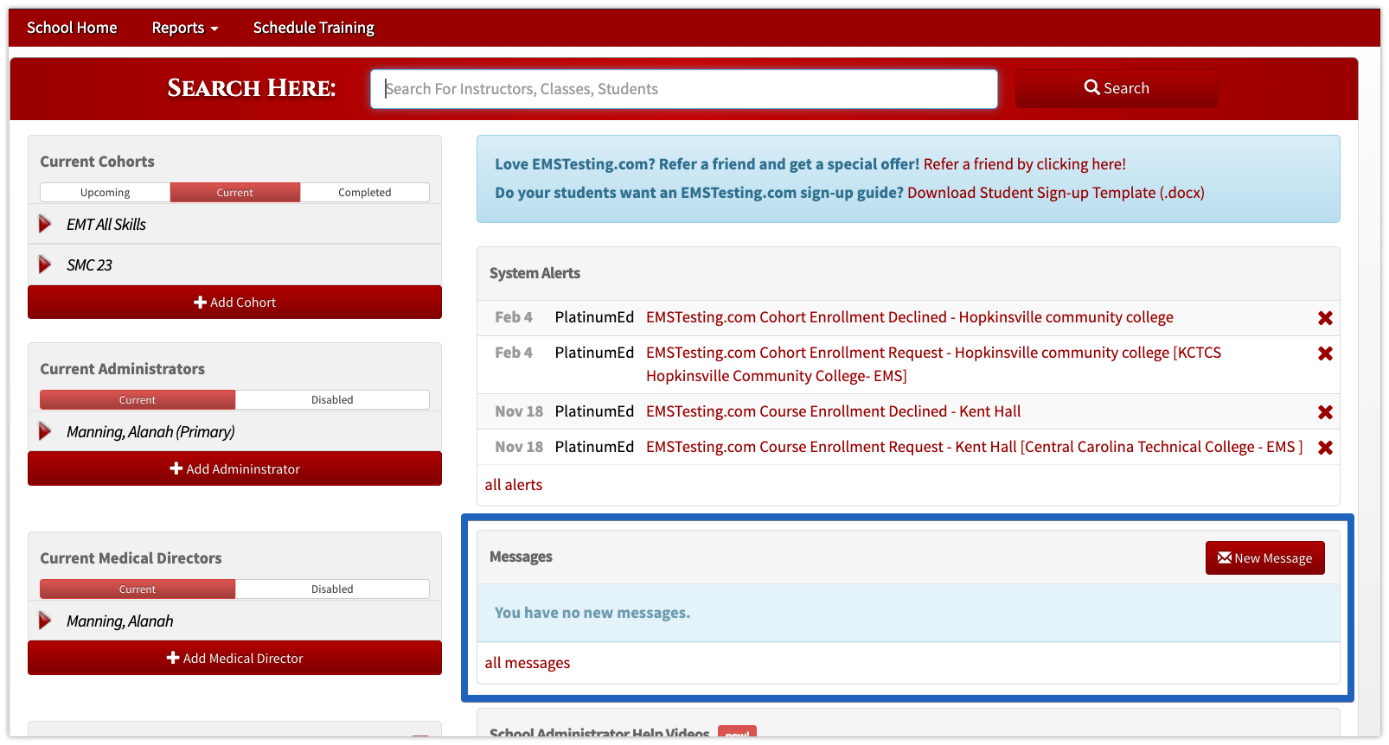Open the SMC 23 cohort
1389x745 pixels.
[x=89, y=265]
